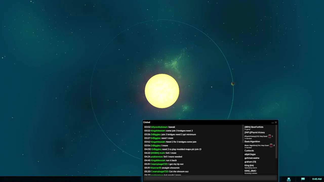324x182 pixels.
Task: Focus the chat message input field
Action: [210, 178]
